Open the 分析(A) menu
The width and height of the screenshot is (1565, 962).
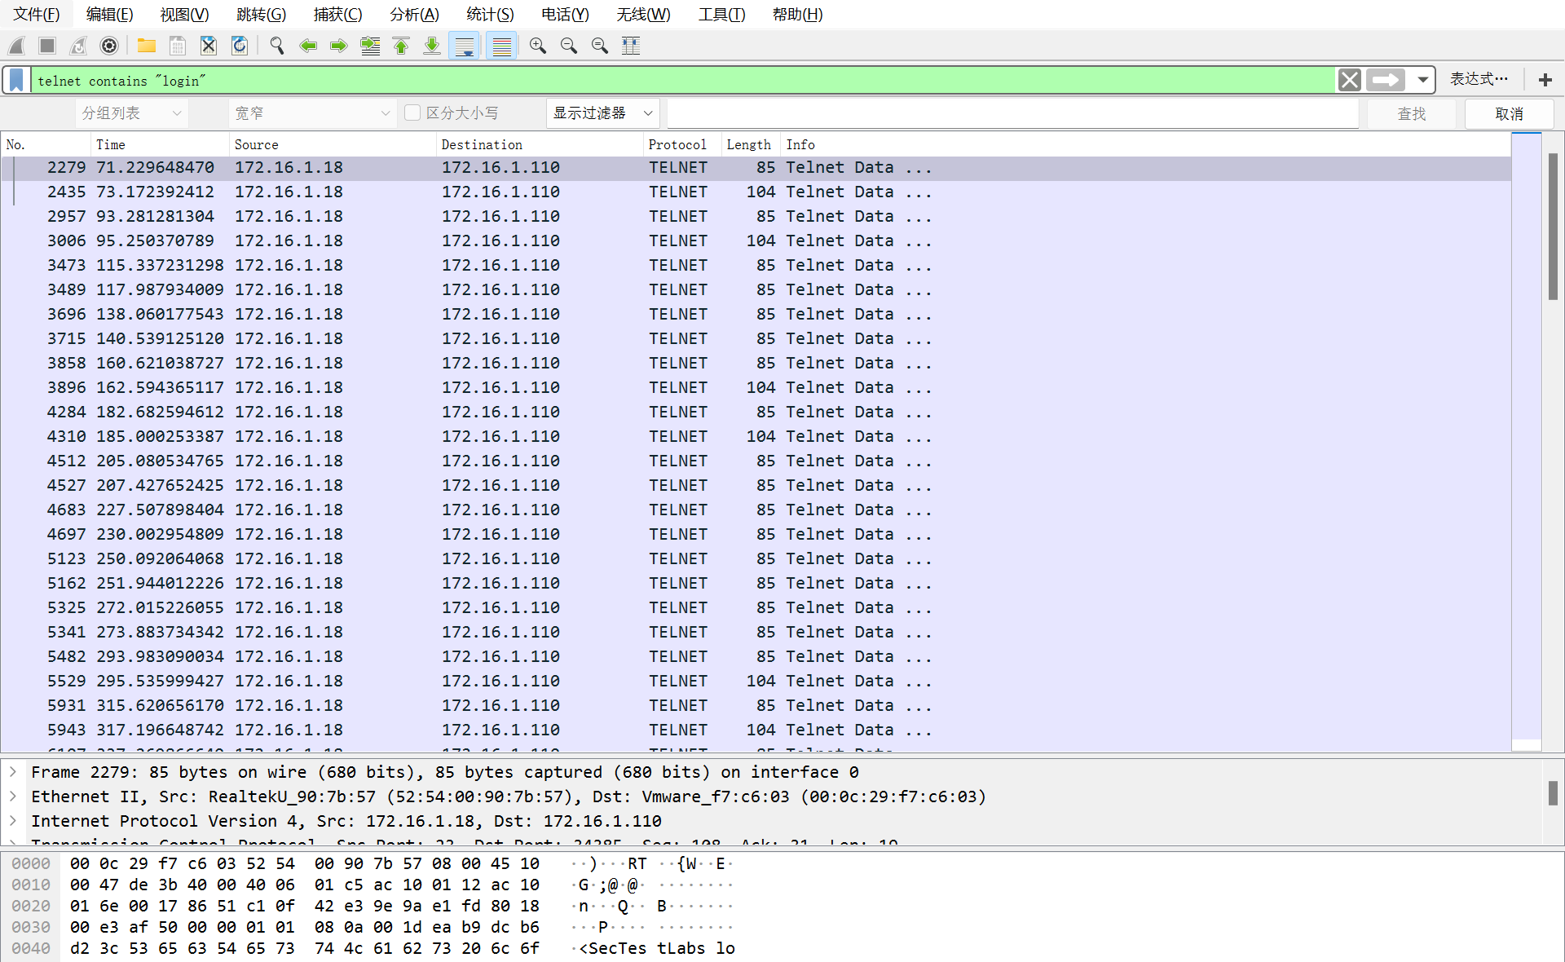pyautogui.click(x=414, y=14)
